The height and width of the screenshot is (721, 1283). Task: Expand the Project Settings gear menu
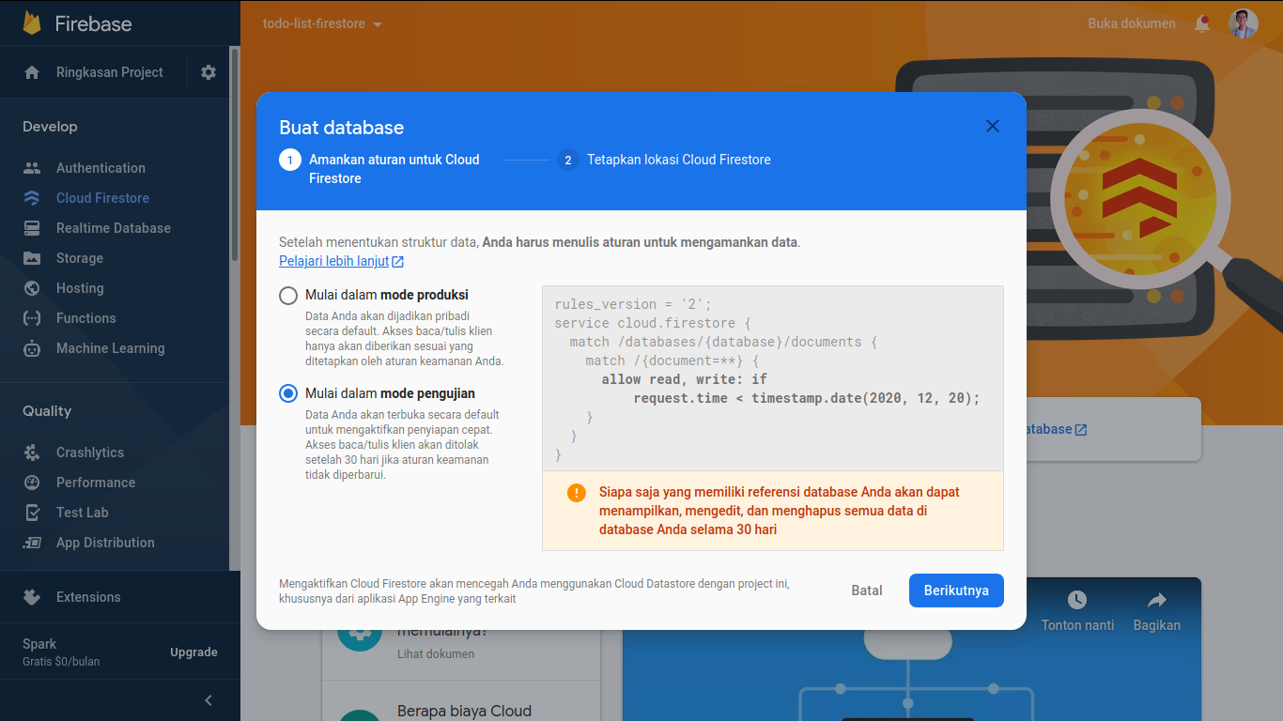(x=208, y=72)
